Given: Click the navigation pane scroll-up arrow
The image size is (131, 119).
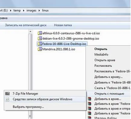Looking at the screenshot, I should point(30,32).
